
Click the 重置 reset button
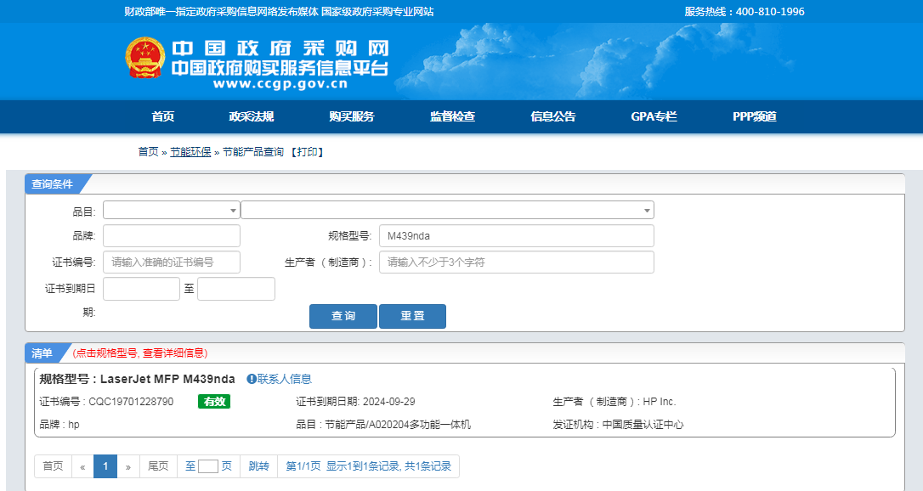pos(413,316)
